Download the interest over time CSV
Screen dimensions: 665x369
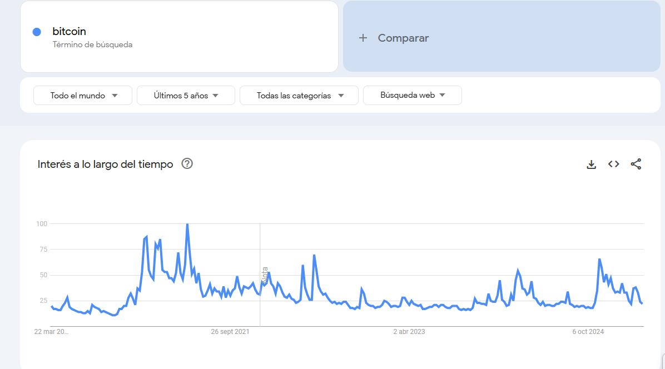point(591,164)
